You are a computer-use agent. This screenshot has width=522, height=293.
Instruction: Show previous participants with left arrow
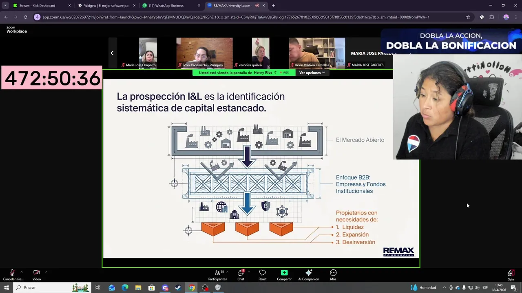[x=112, y=53]
